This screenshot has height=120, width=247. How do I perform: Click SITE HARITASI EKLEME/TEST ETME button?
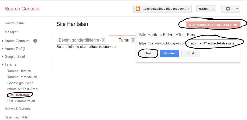coord(213,25)
